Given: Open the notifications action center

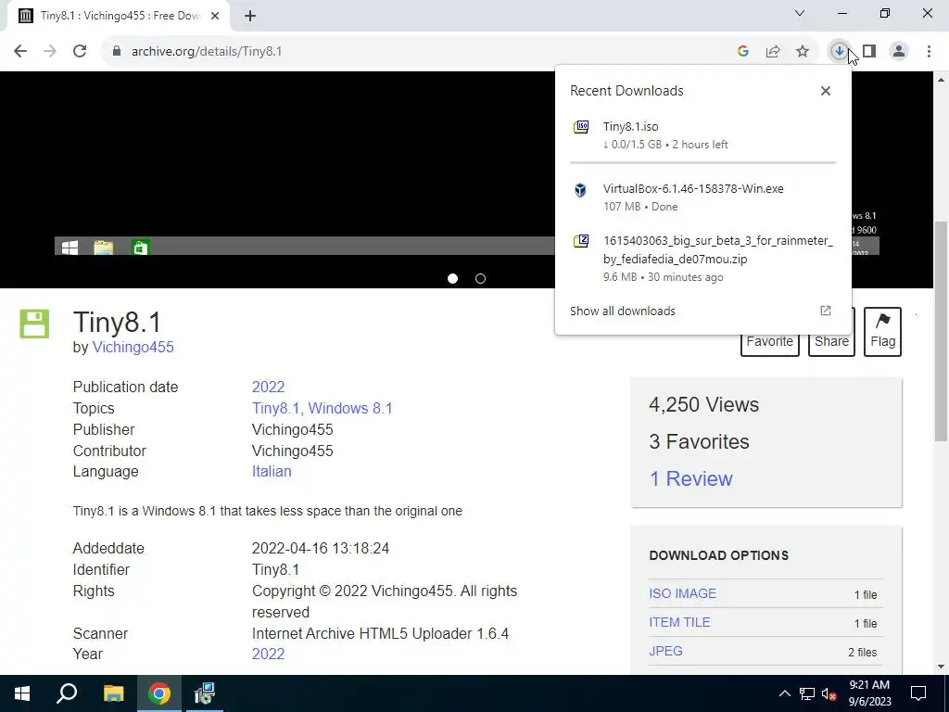Looking at the screenshot, I should pyautogui.click(x=918, y=693).
